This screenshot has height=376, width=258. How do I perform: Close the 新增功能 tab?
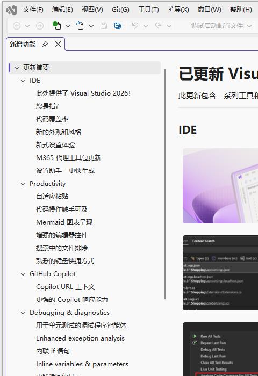[58, 45]
